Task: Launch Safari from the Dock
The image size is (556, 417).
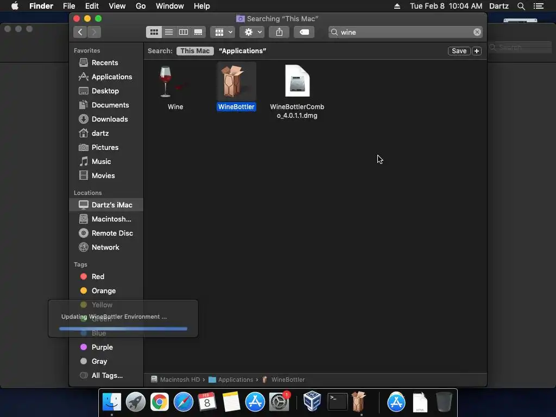Action: click(184, 402)
